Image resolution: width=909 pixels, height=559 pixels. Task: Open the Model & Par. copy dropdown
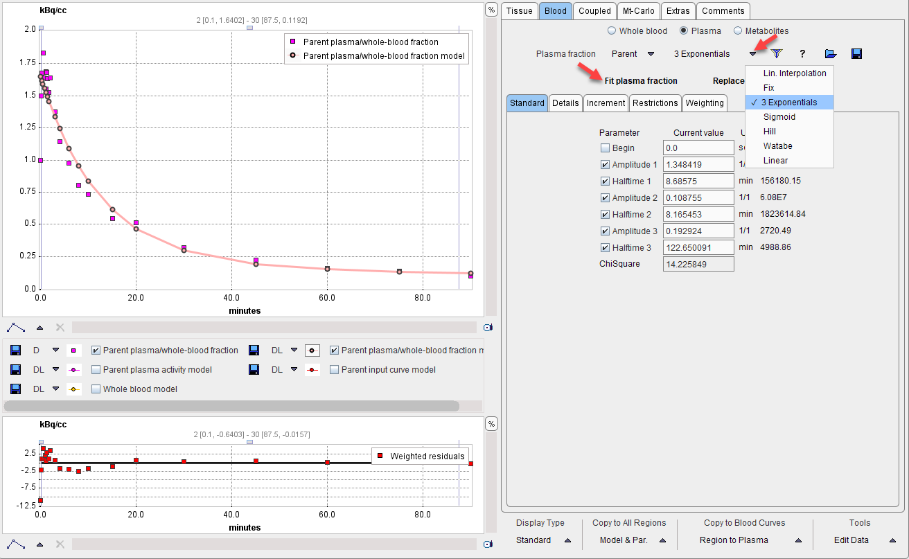click(x=662, y=540)
